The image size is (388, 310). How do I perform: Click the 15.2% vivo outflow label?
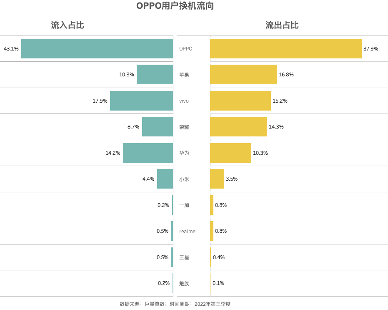tap(280, 101)
